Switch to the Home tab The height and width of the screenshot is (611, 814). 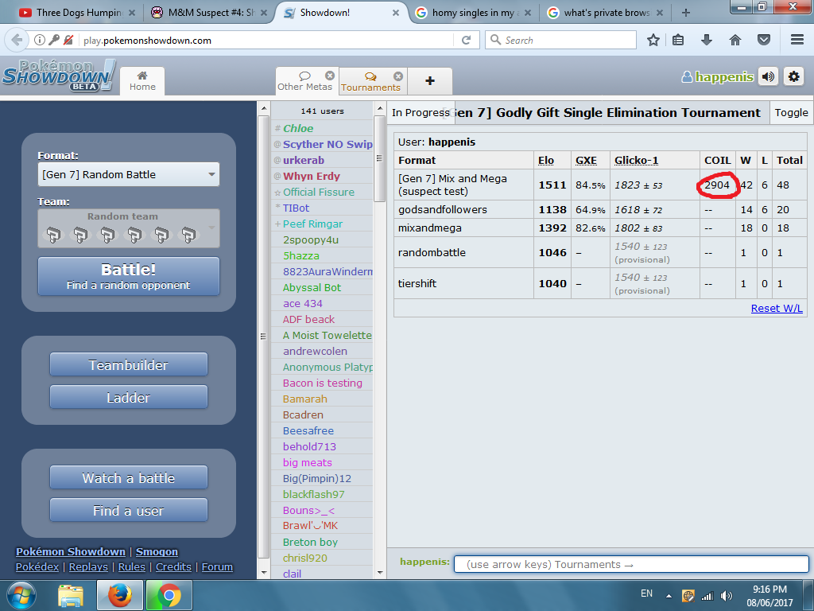pyautogui.click(x=142, y=81)
